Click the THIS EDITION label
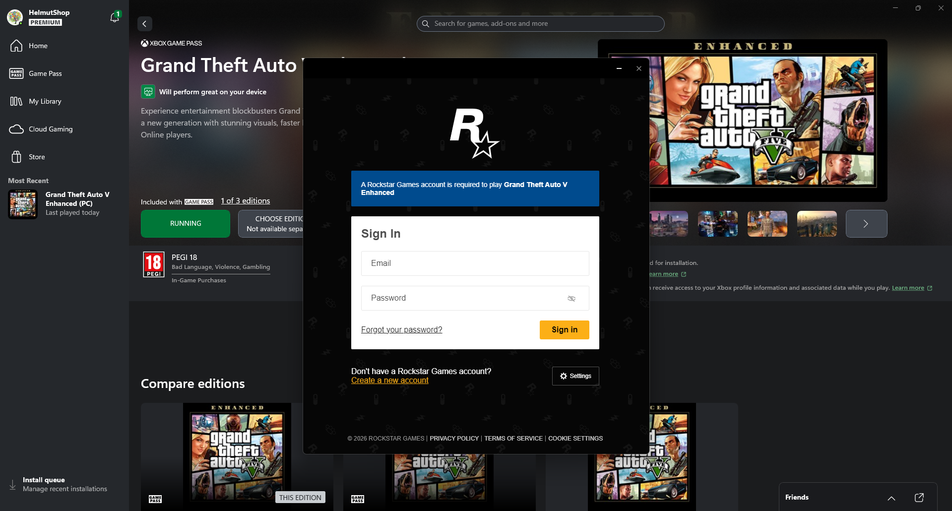This screenshot has height=511, width=952. tap(300, 498)
